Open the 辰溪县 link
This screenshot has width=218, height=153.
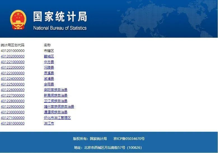pyautogui.click(x=49, y=73)
